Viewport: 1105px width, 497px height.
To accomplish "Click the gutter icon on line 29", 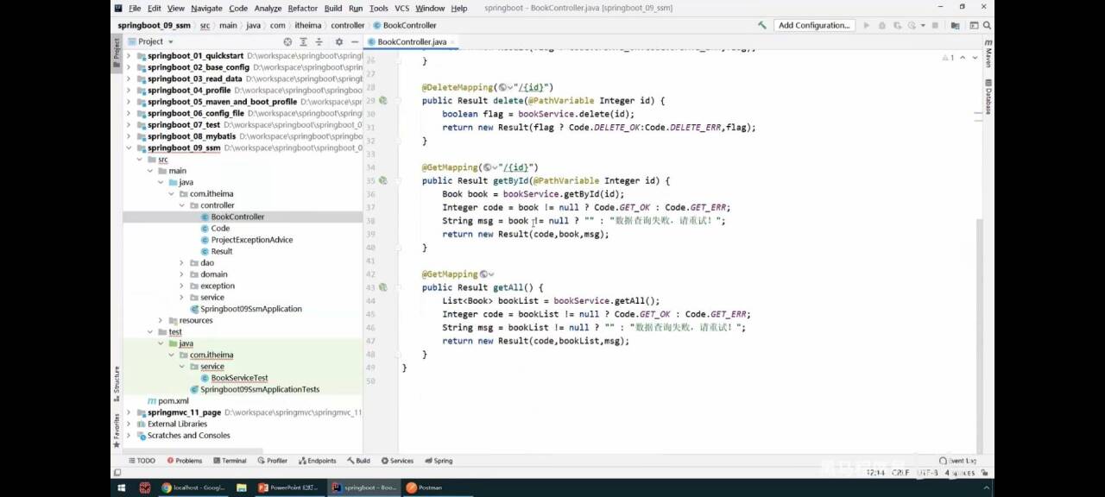I will click(x=382, y=101).
